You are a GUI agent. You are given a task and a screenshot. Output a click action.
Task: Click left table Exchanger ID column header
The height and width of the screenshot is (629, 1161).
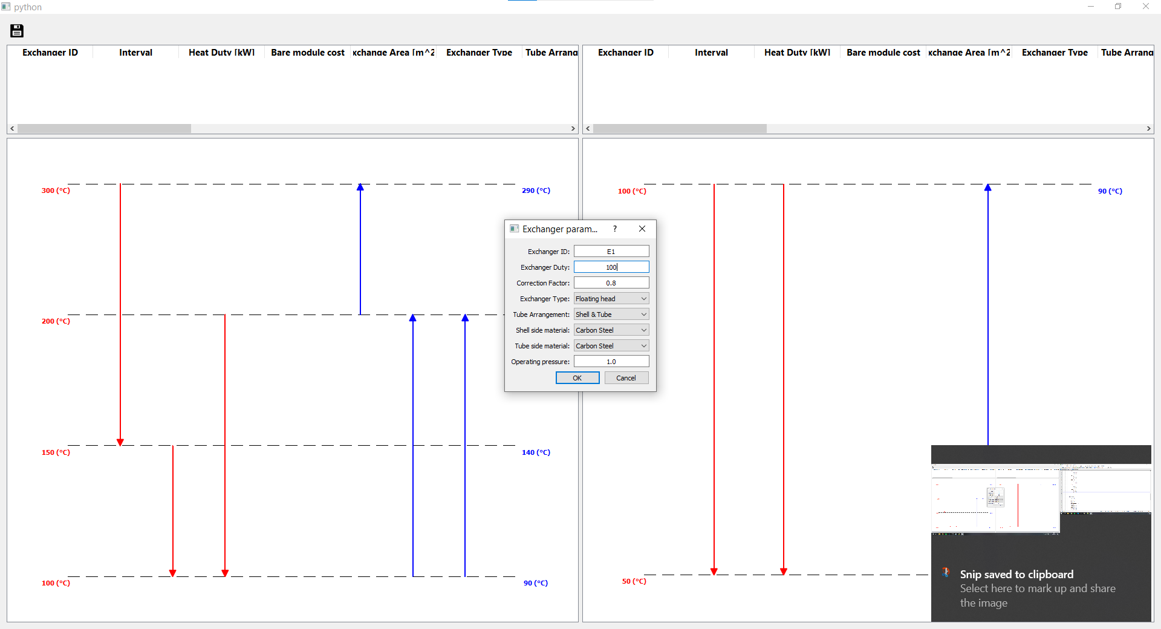50,53
